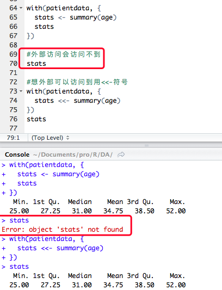The image size is (222, 290).
Task: Click 'stats' on editor line 76
Action: tap(36, 119)
